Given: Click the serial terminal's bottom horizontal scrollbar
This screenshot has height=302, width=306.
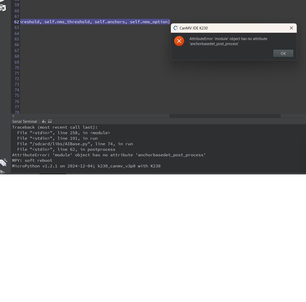Looking at the screenshot, I should click(53, 174).
